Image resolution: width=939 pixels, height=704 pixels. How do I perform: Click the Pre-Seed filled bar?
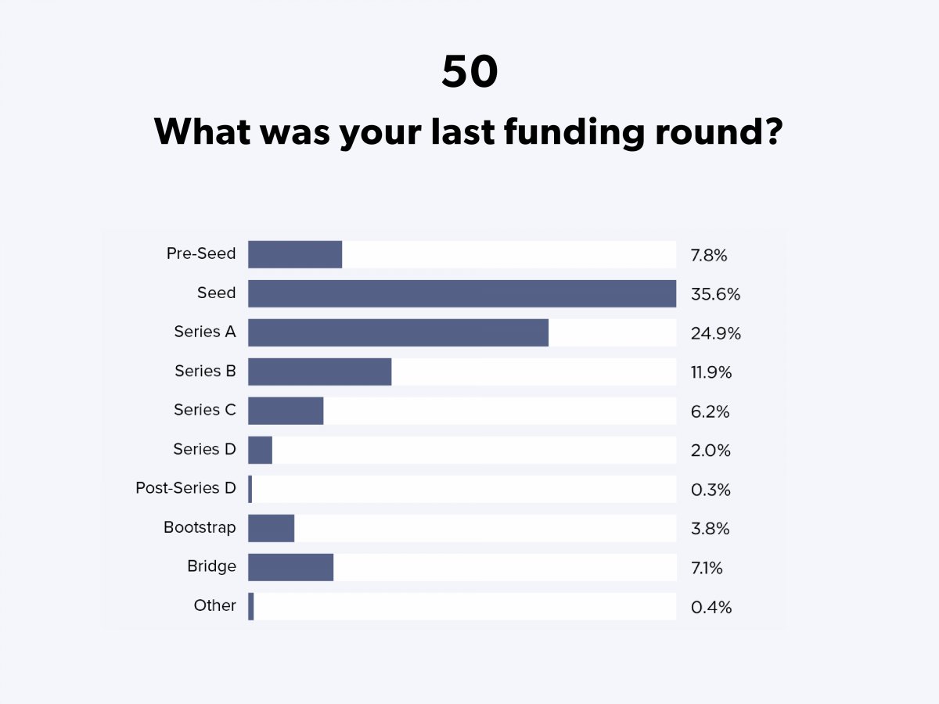295,254
